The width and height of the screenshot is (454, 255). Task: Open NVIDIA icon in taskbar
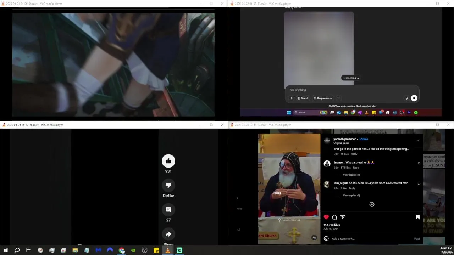[x=133, y=250]
